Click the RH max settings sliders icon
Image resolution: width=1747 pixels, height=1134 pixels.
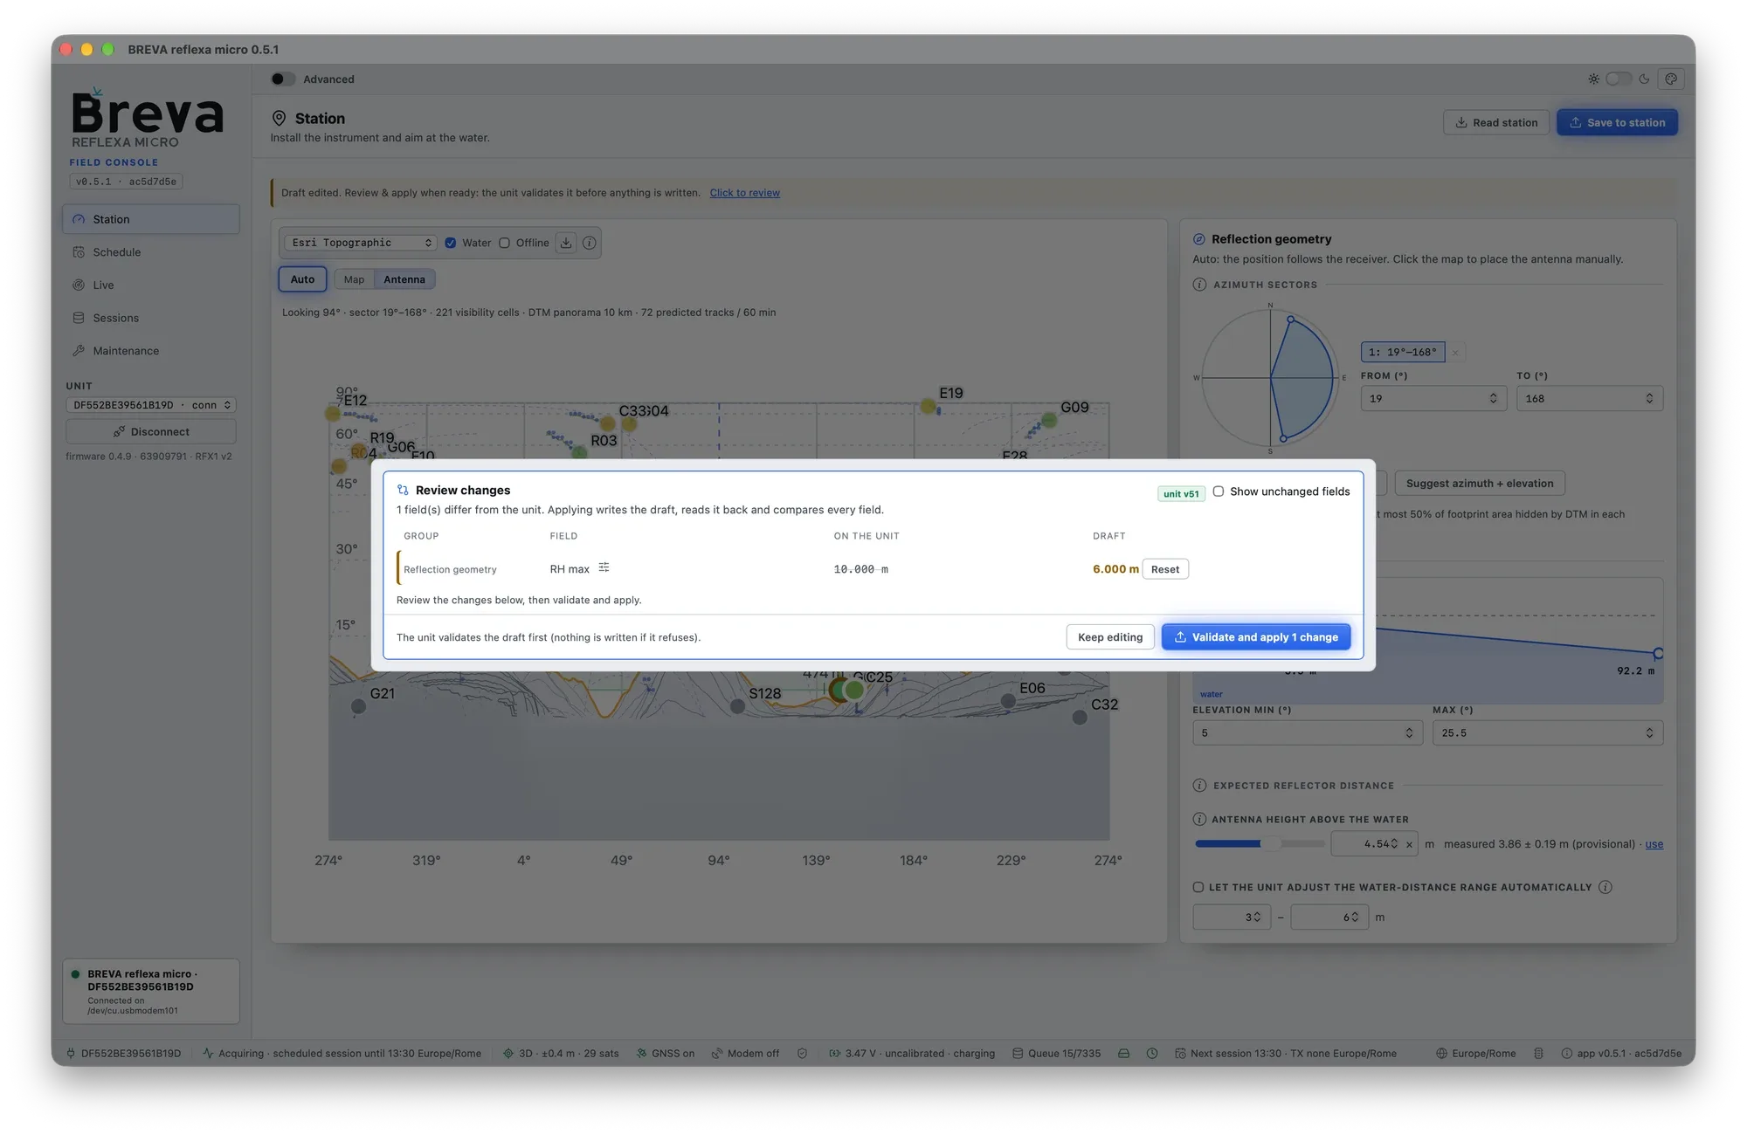[604, 567]
